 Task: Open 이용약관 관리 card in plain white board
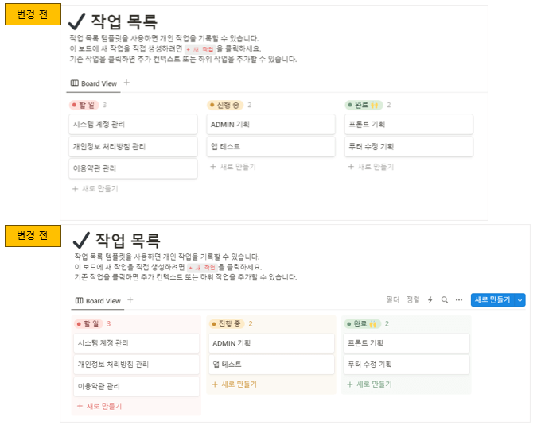click(x=133, y=168)
